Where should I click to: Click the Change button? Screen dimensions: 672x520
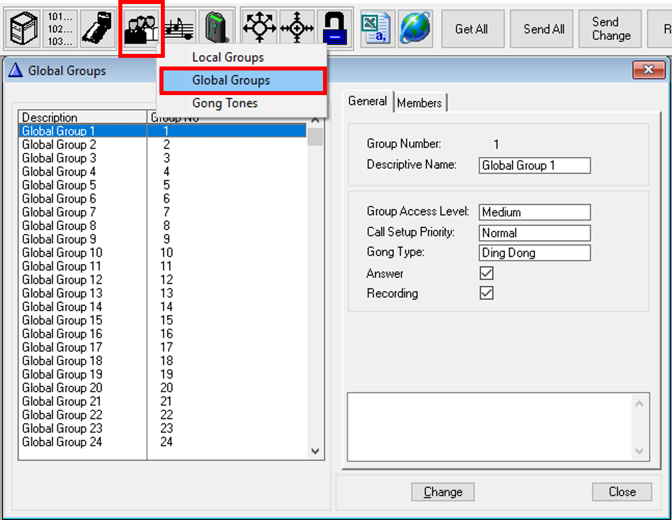[443, 491]
